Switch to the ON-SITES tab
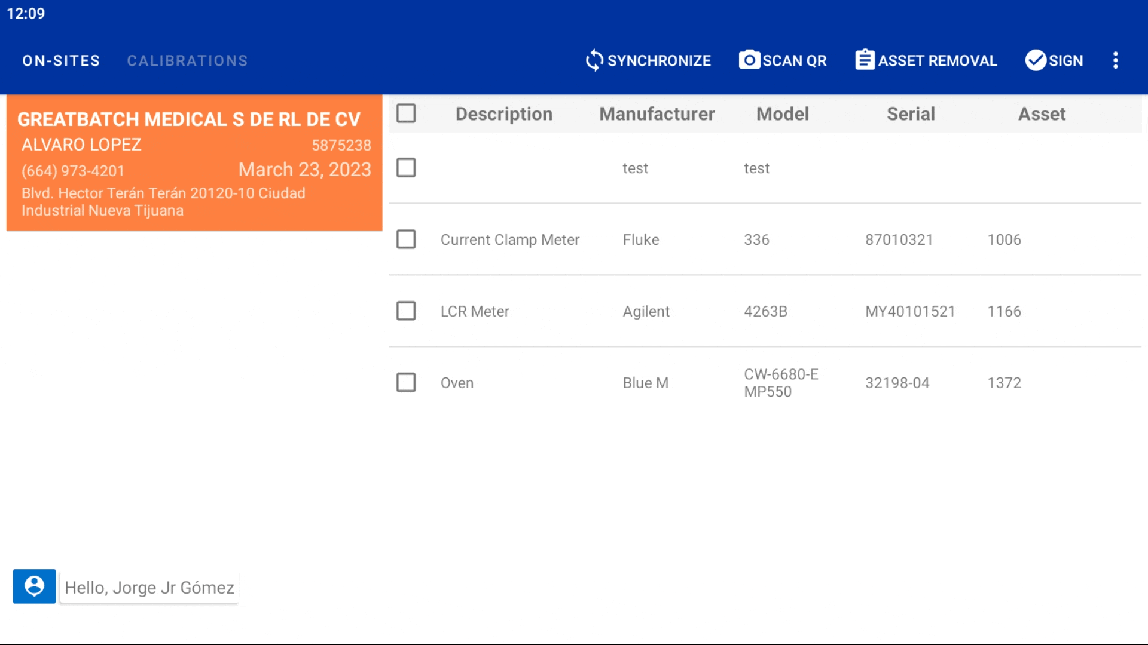This screenshot has width=1148, height=645. click(x=61, y=61)
